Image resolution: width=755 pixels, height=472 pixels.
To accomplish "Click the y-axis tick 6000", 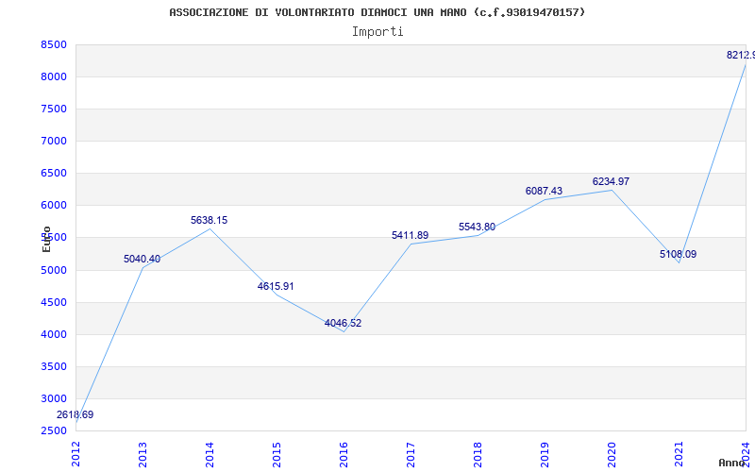I will pos(54,205).
